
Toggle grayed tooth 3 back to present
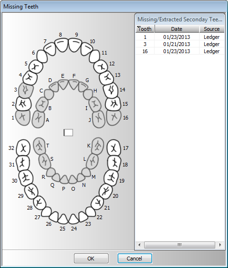(x=26, y=90)
